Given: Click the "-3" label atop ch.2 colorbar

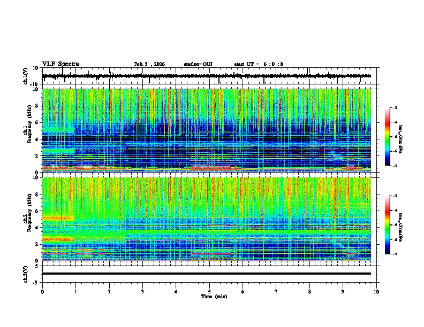Looking at the screenshot, I should click(x=395, y=196).
